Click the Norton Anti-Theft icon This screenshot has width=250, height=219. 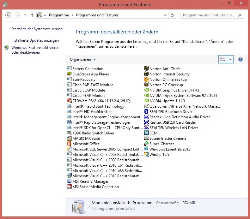[146, 68]
